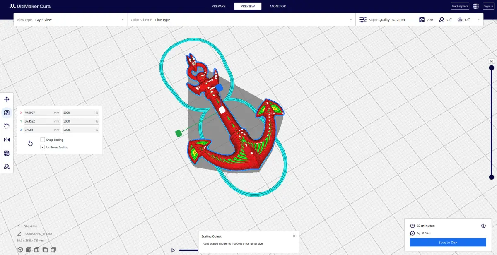497x255 pixels.
Task: Open print time info icon
Action: [483, 226]
